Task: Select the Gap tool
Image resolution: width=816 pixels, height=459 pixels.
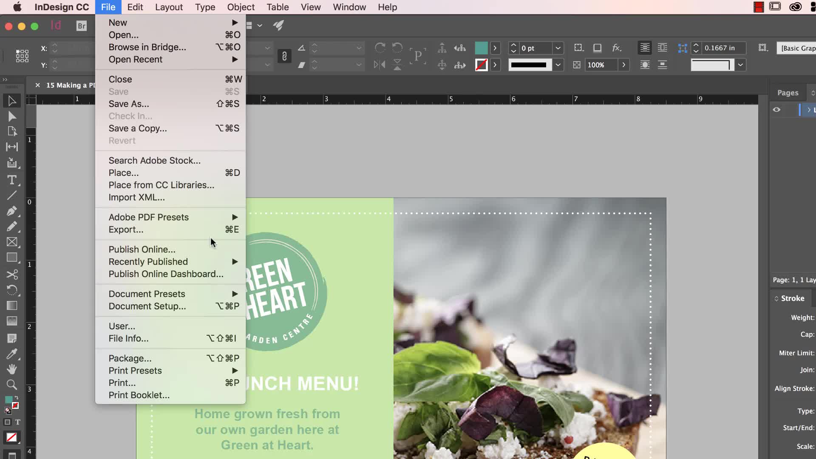Action: click(12, 147)
